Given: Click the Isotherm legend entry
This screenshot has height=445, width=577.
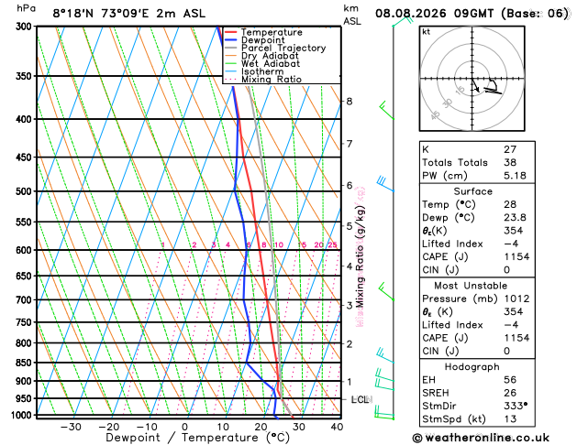Looking at the screenshot, I should [x=254, y=71].
